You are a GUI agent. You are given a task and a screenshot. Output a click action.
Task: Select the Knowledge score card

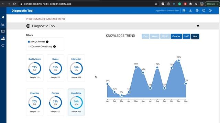(x=76, y=102)
